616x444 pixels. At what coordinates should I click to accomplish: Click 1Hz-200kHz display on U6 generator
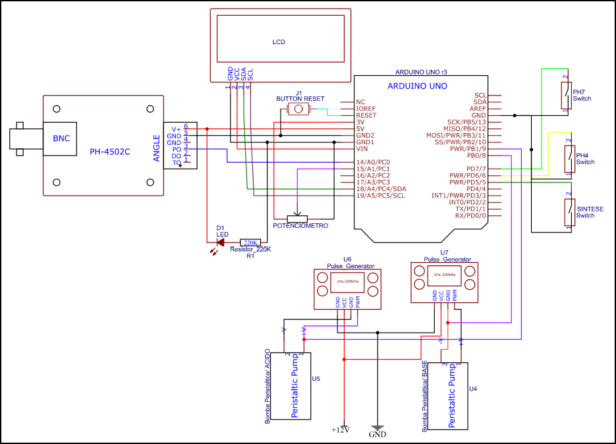347,281
